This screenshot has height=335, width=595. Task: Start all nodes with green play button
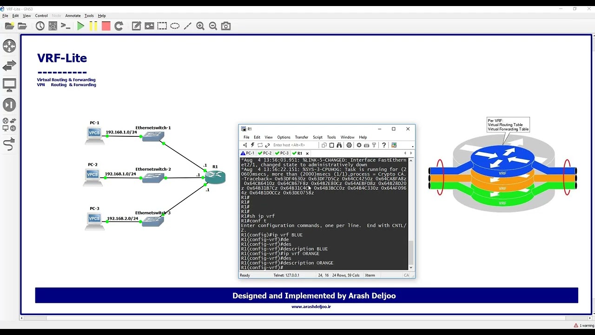coord(81,26)
